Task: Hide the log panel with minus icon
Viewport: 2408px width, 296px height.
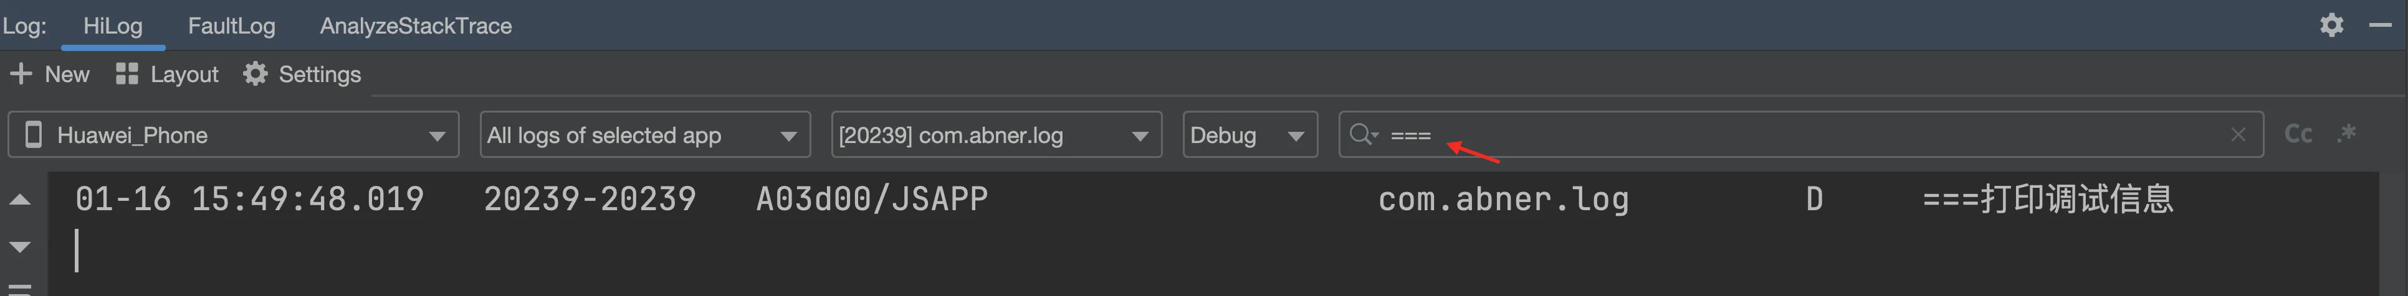Action: pos(2380,25)
